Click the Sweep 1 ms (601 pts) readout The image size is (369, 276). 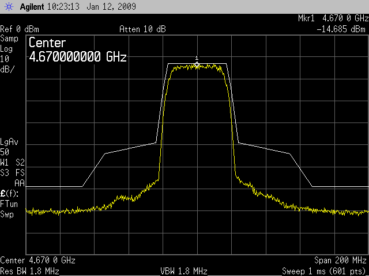point(324,271)
